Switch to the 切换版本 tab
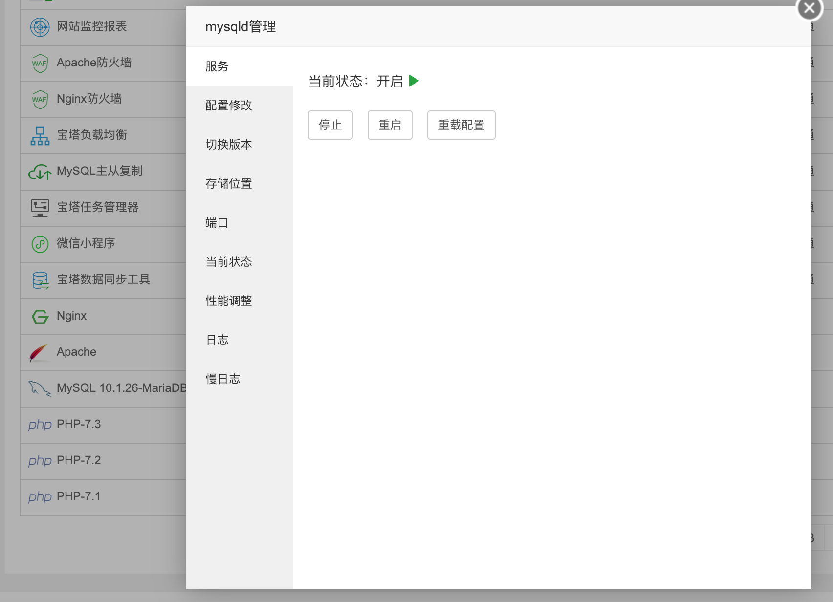 pos(240,145)
